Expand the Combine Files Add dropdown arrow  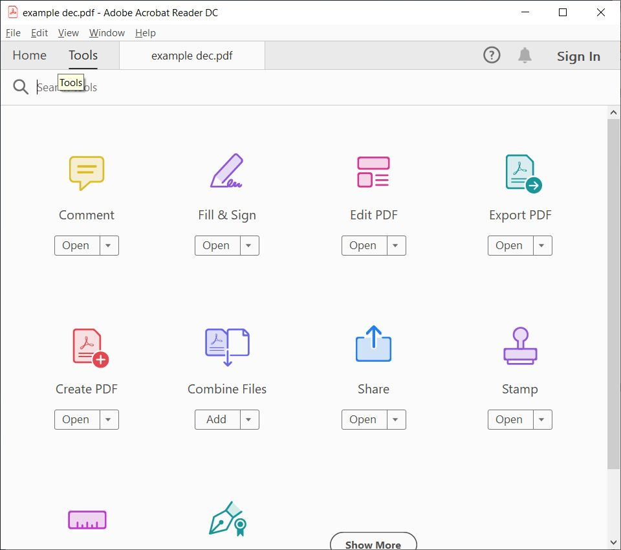249,420
